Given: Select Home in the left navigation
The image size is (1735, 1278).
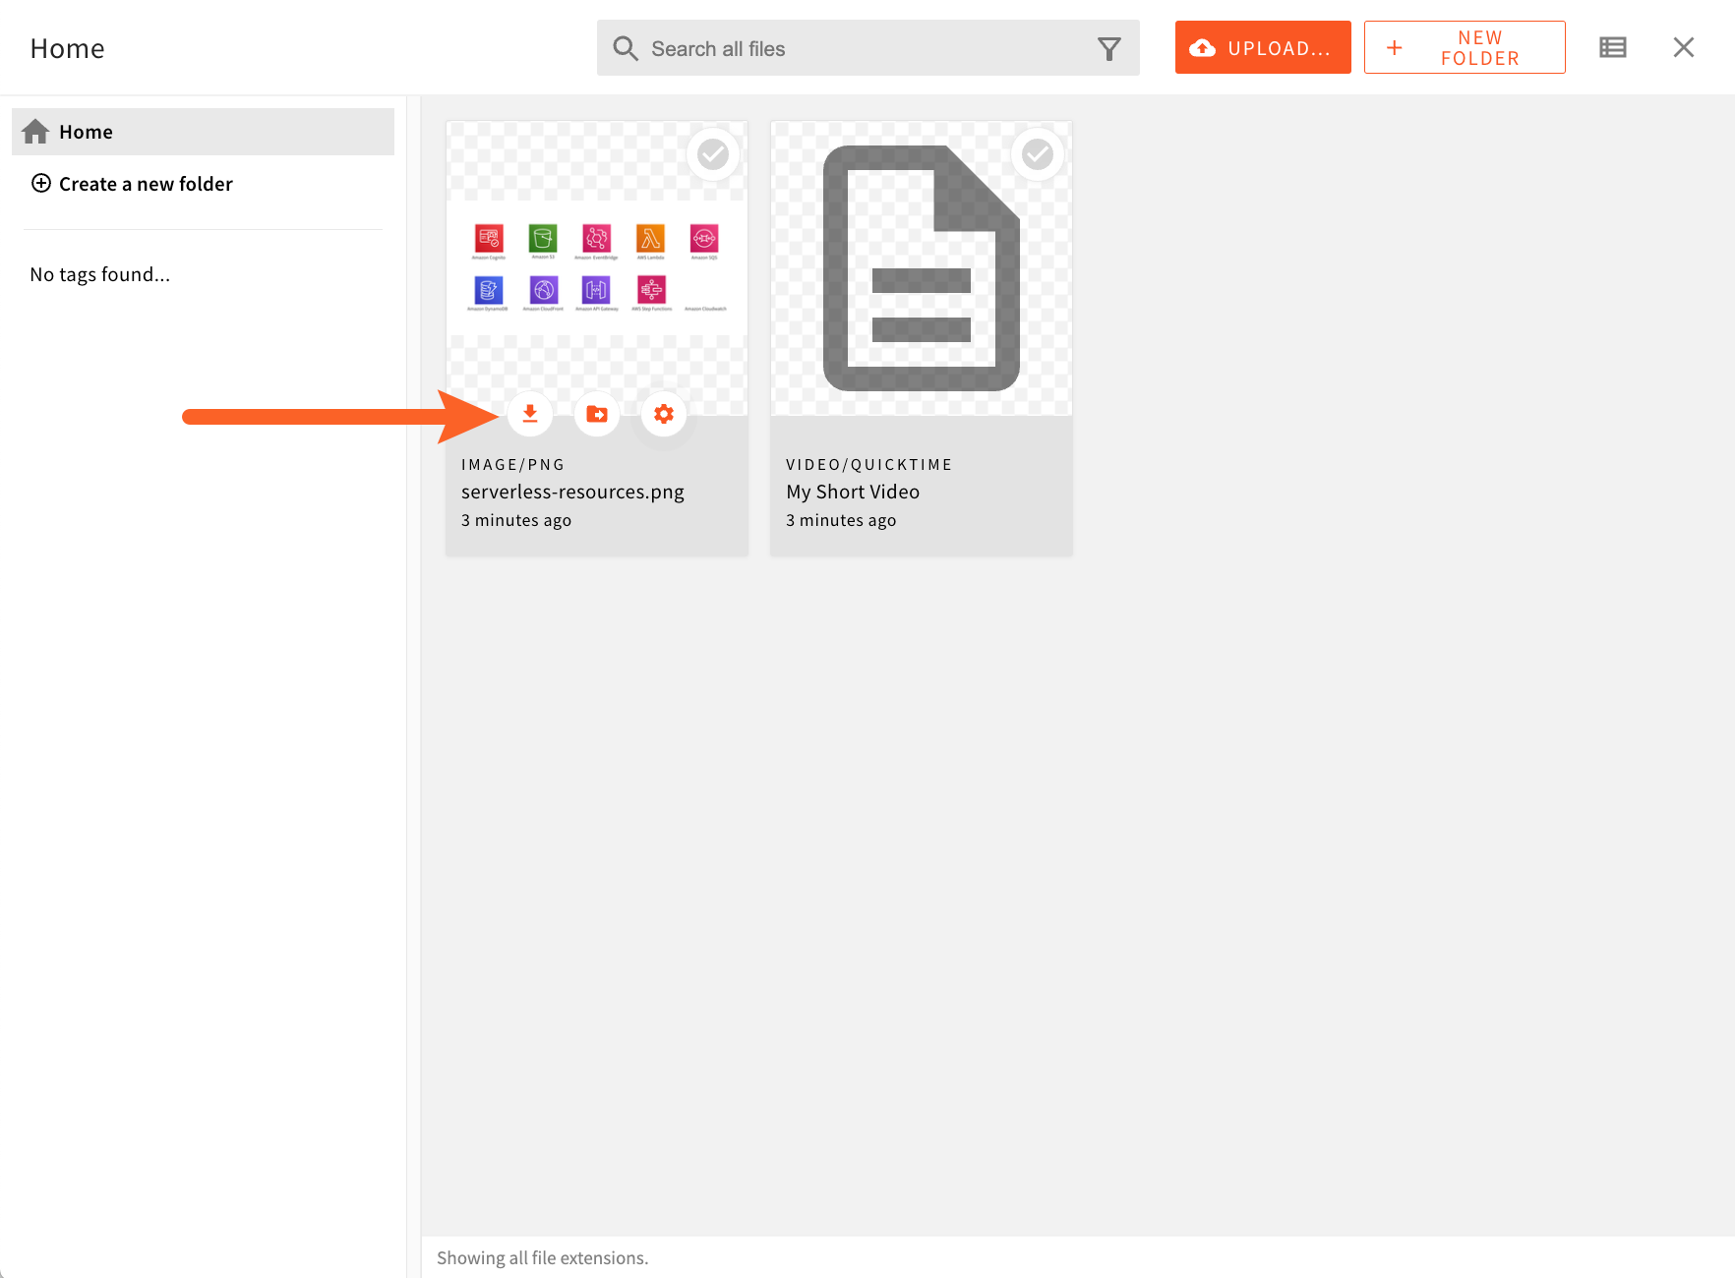Looking at the screenshot, I should pyautogui.click(x=86, y=131).
